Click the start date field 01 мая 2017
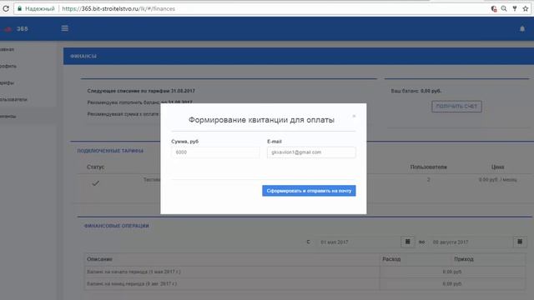The image size is (534, 300). point(358,242)
